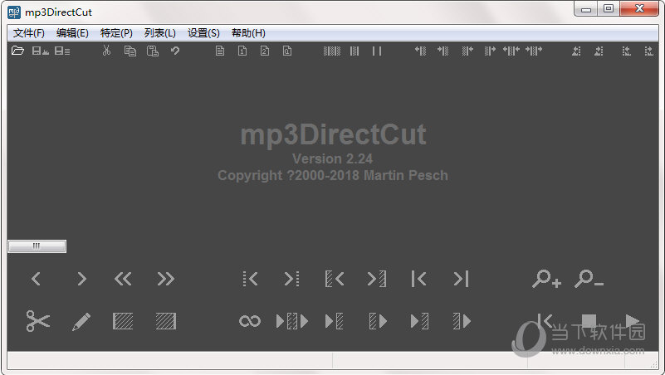Toggle loop playback with the infinity icon

pos(250,321)
